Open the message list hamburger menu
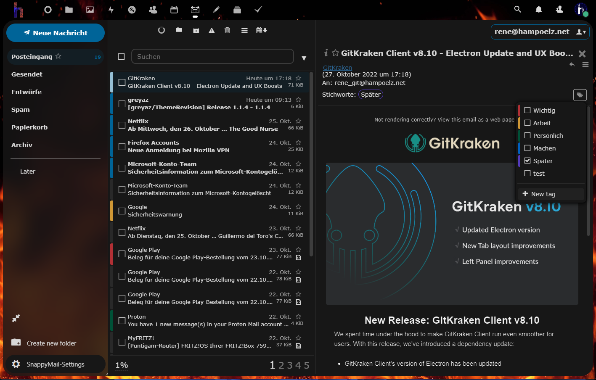 tap(244, 30)
